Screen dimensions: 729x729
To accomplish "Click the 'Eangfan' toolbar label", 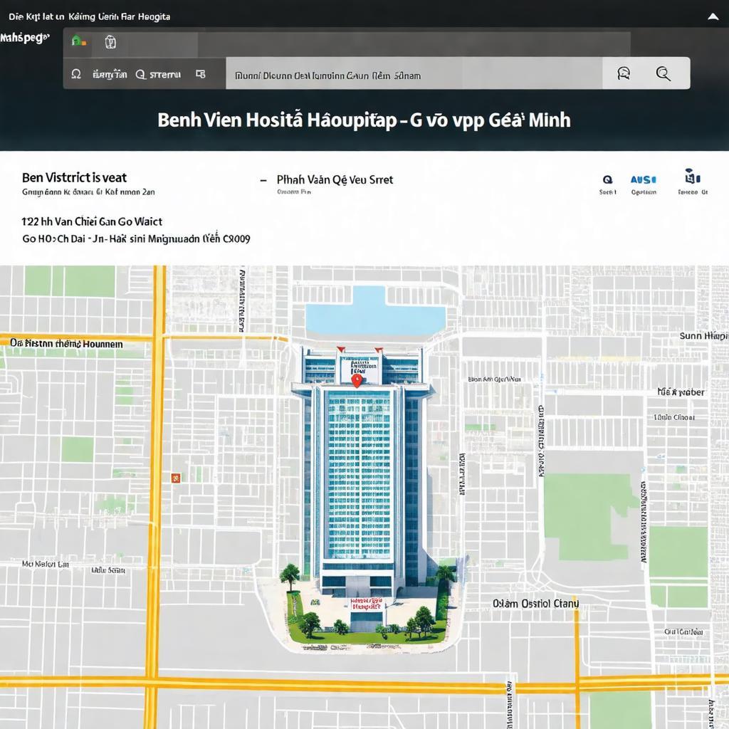I will click(x=110, y=74).
